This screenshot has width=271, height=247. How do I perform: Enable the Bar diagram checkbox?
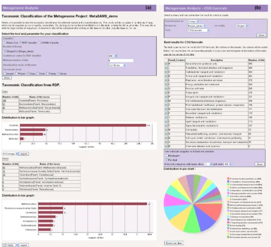tap(167, 156)
